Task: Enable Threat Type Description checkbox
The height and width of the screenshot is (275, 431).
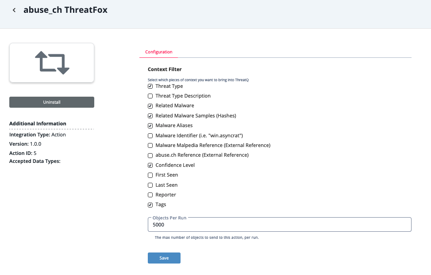Action: [x=150, y=96]
